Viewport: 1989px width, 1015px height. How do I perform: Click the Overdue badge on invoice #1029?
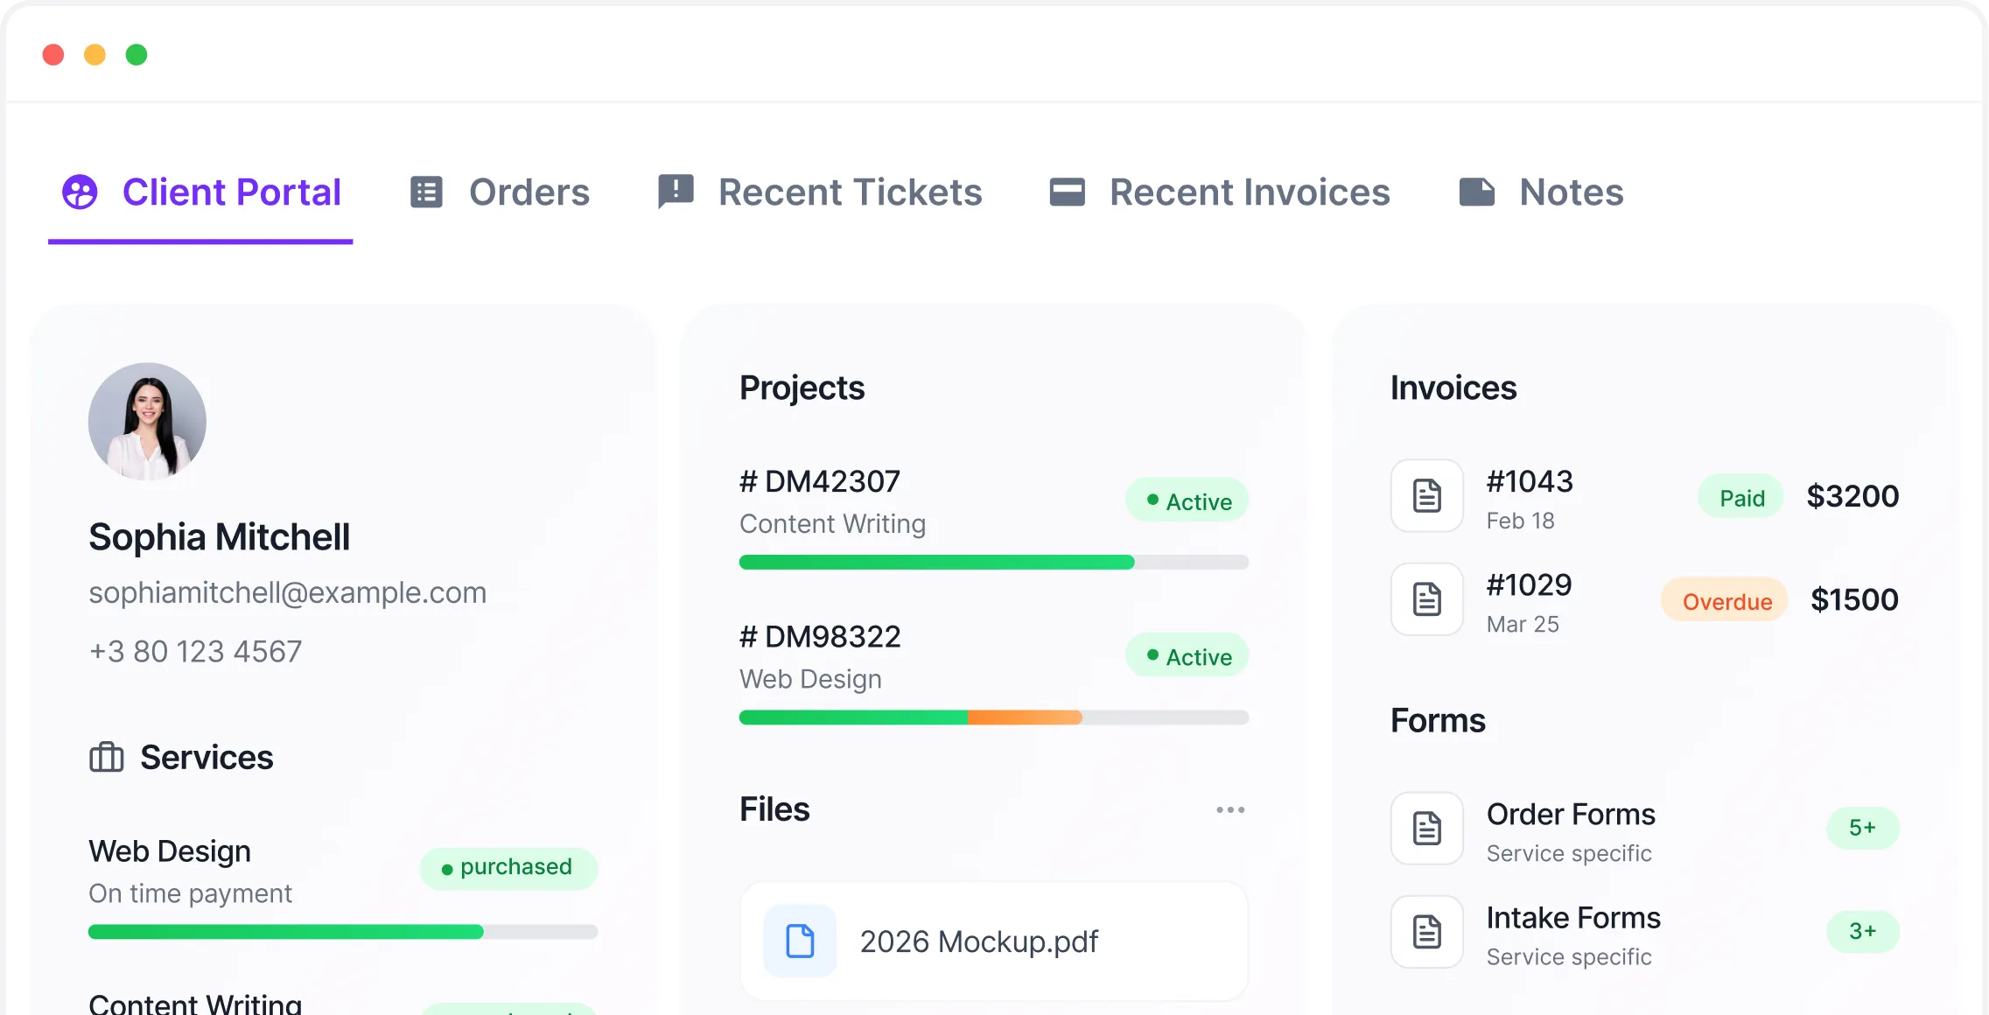1723,600
